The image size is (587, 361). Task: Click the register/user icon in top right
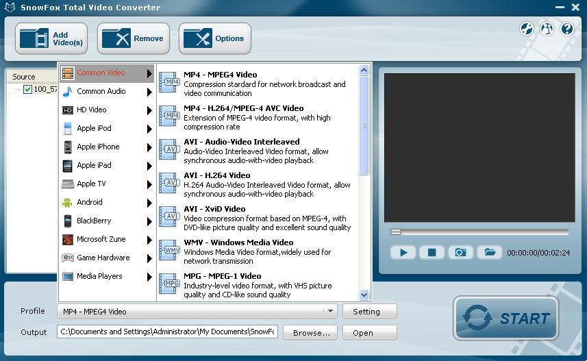click(547, 29)
